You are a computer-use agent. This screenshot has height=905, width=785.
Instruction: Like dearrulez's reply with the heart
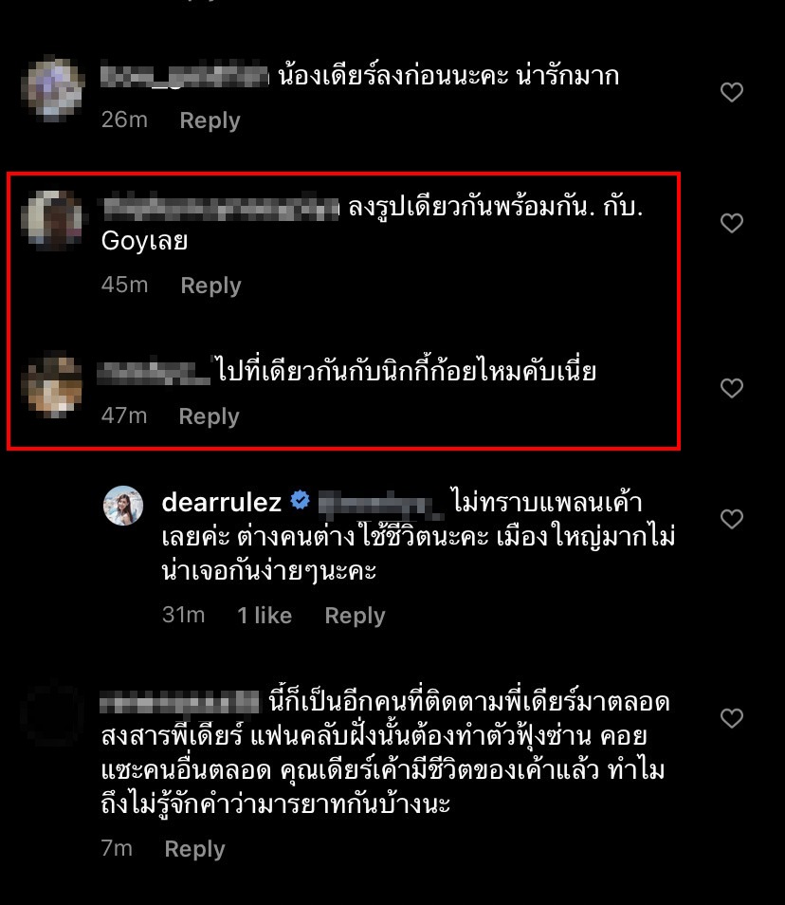(731, 519)
